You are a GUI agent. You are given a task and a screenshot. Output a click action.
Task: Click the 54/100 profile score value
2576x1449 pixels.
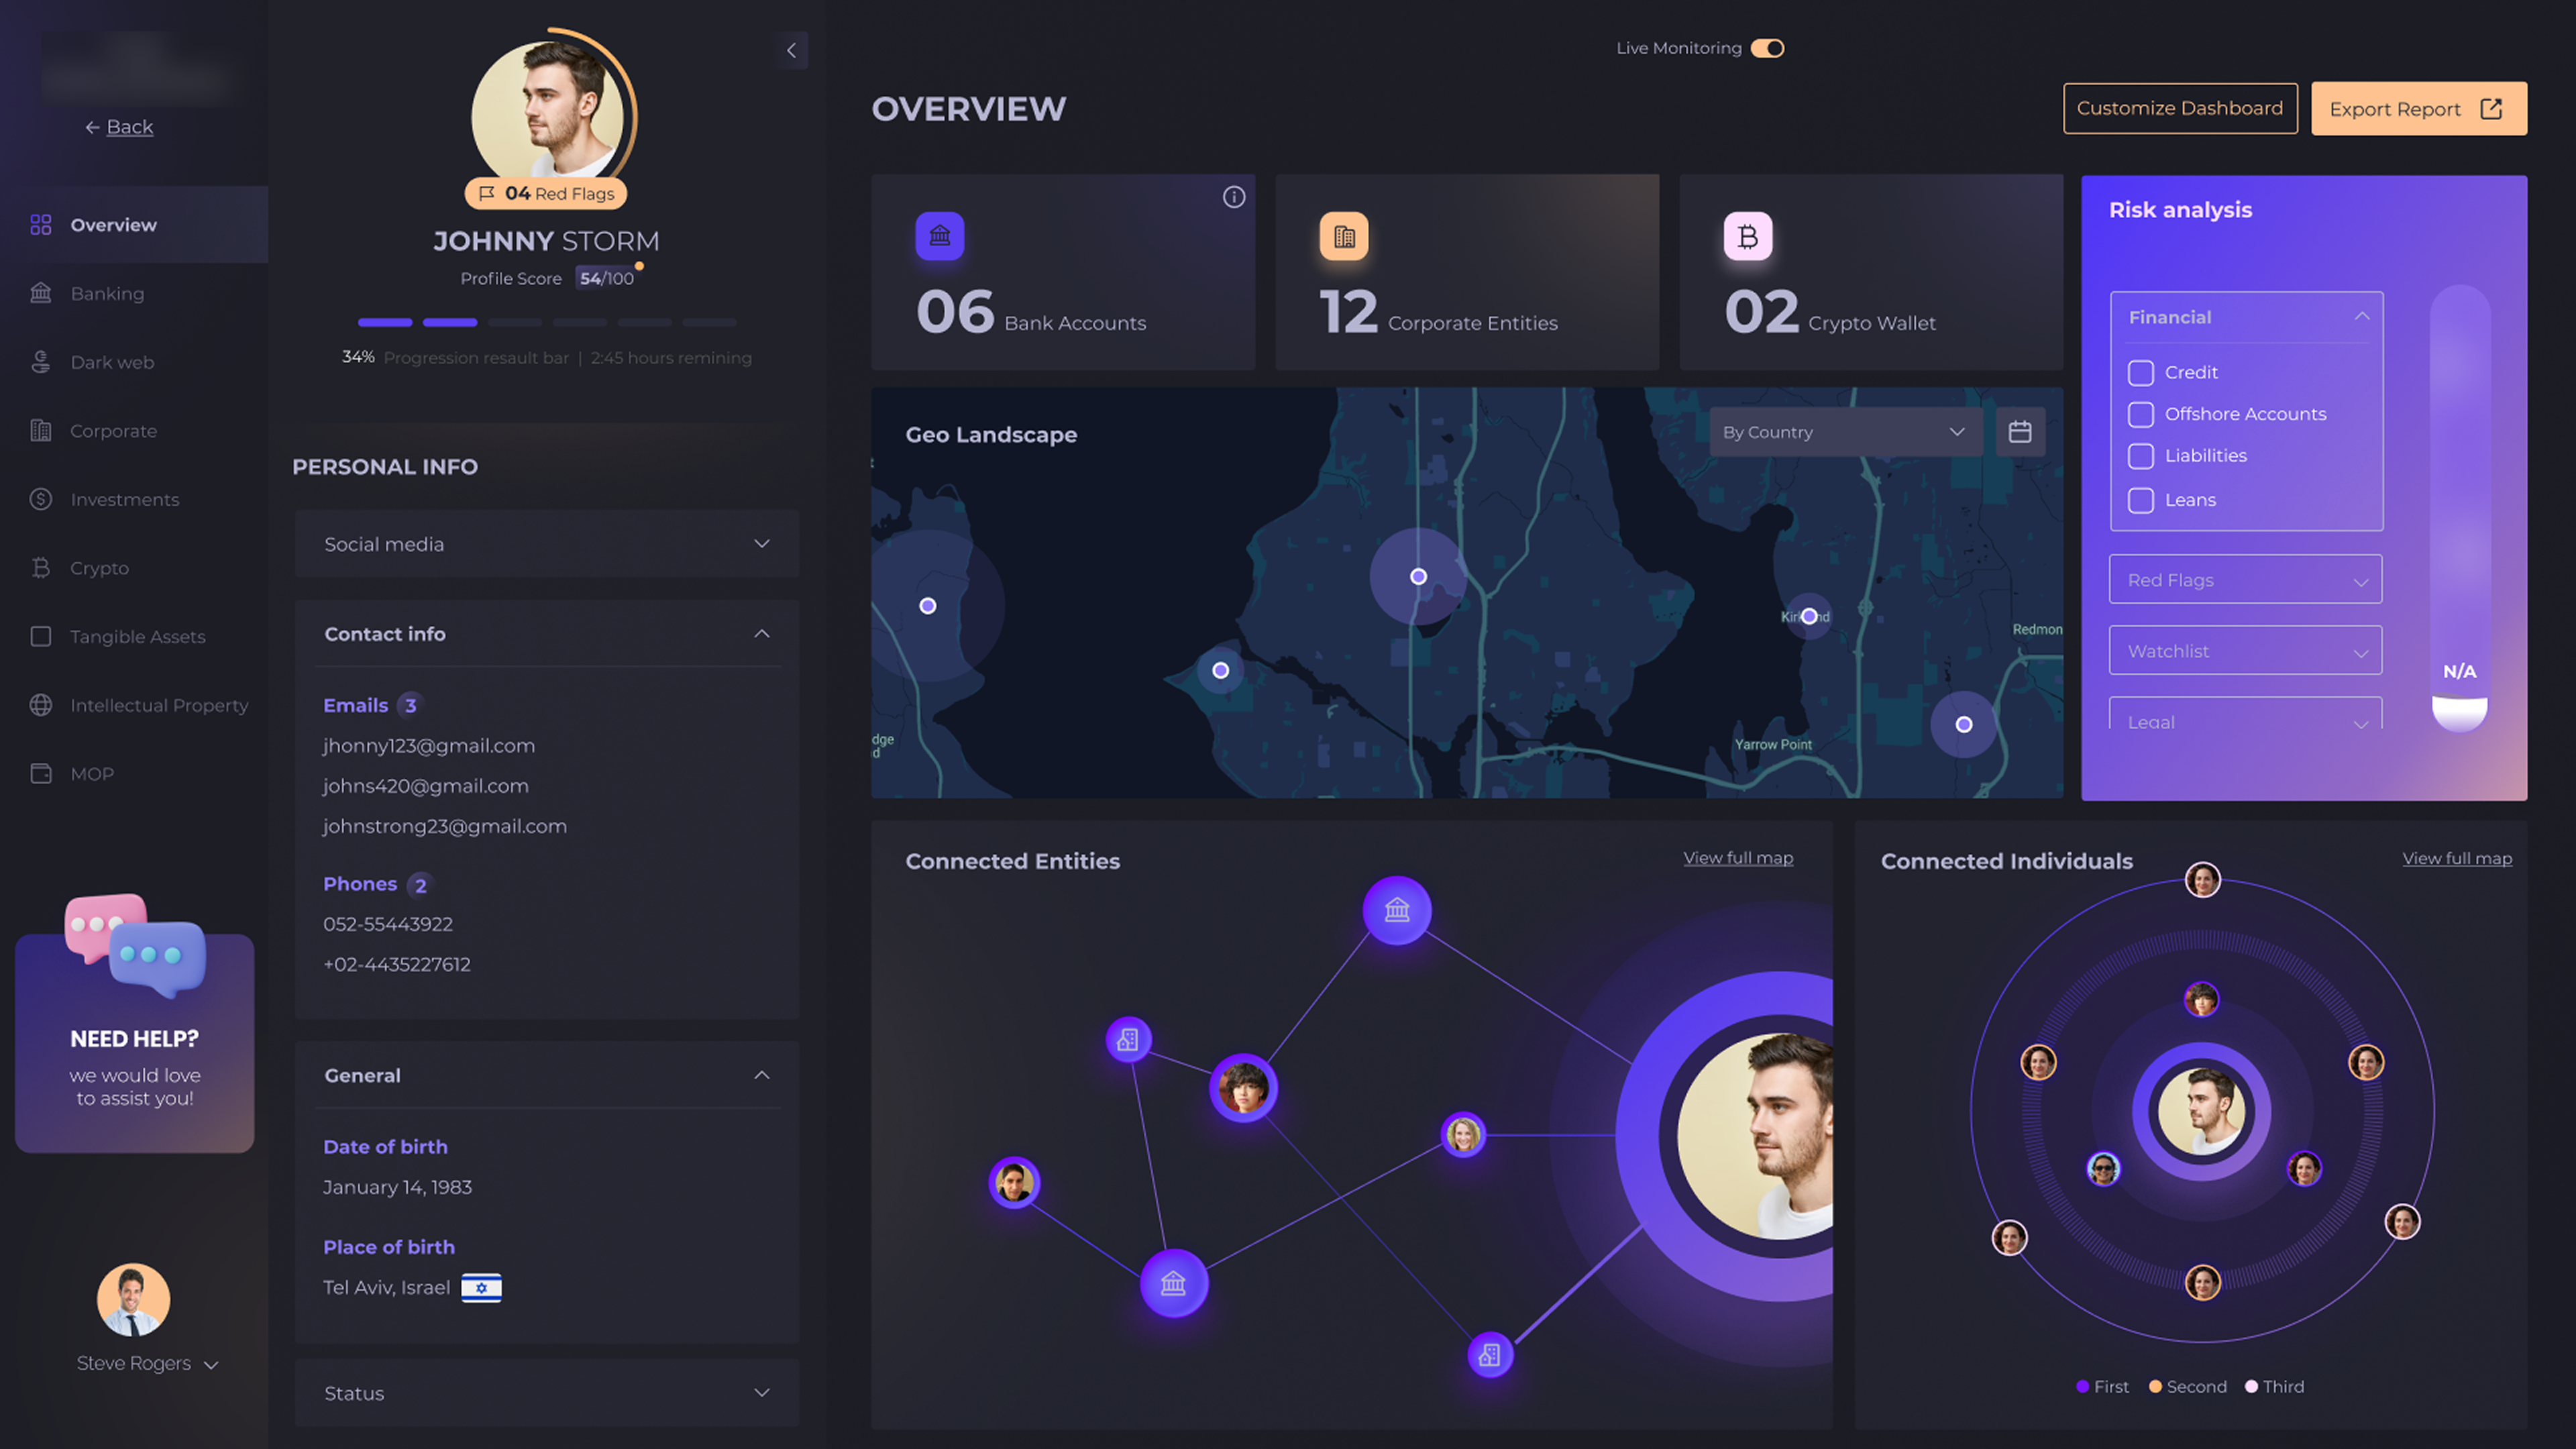pos(606,278)
